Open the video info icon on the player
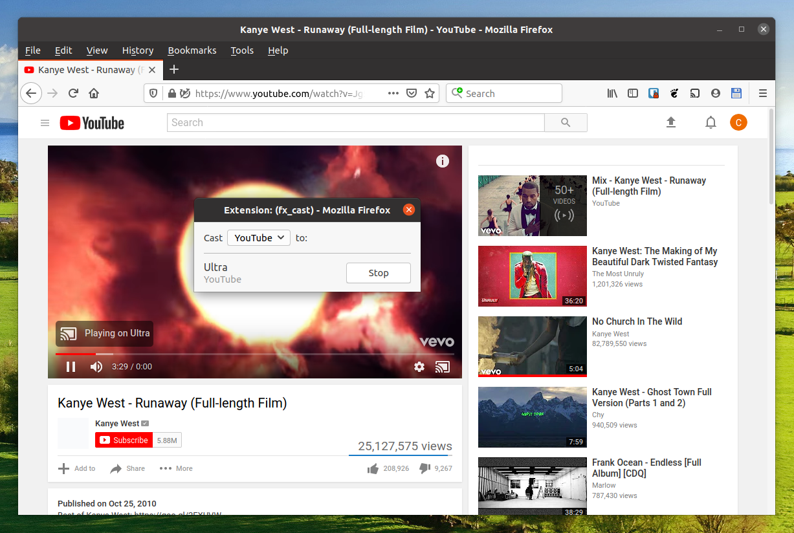Viewport: 794px width, 533px height. pyautogui.click(x=443, y=161)
